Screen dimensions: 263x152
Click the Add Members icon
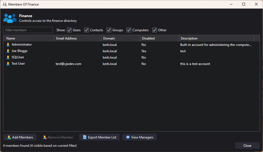coord(9,137)
